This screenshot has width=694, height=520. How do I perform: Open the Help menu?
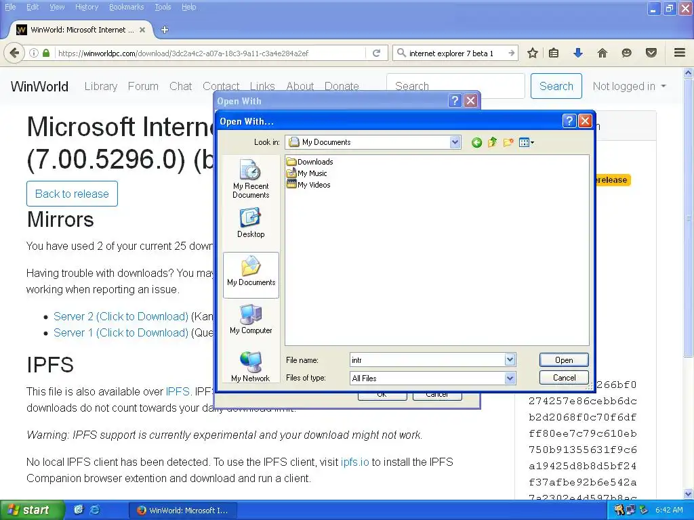(x=188, y=7)
